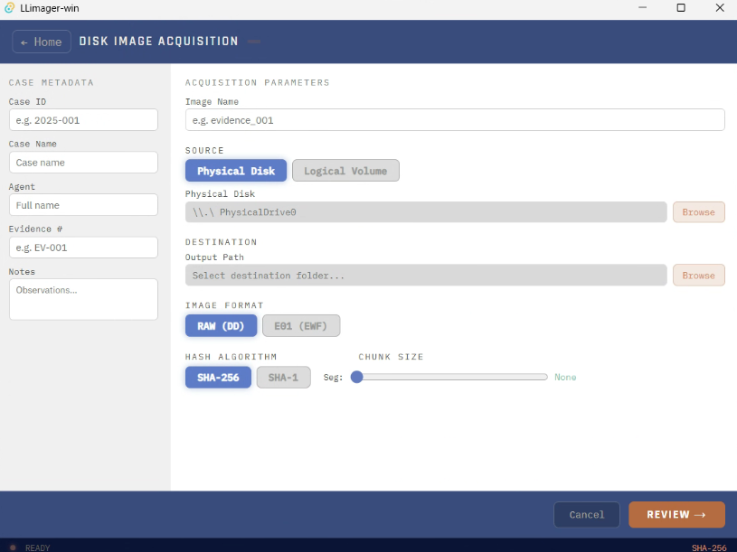This screenshot has height=552, width=737.
Task: Select SHA-256 hash algorithm
Action: 218,378
